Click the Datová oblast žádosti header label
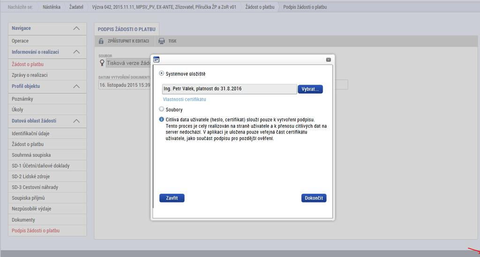480x257 pixels. (34, 121)
